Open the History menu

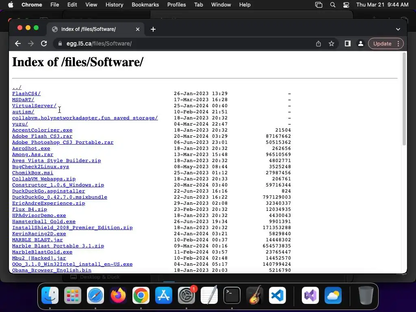click(x=114, y=4)
